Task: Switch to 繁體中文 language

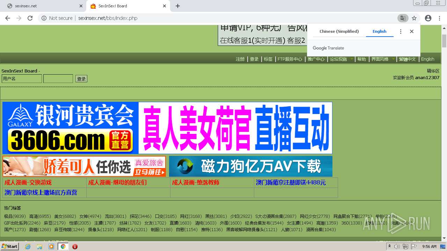Action: (x=408, y=59)
